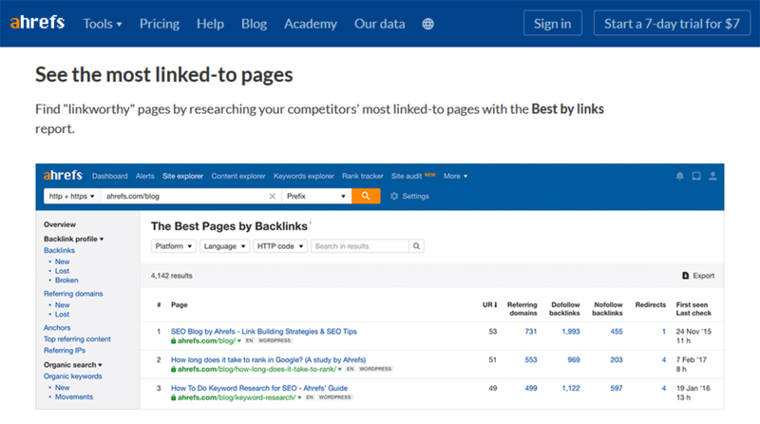
Task: Open Movements link in the sidebar
Action: pyautogui.click(x=74, y=396)
